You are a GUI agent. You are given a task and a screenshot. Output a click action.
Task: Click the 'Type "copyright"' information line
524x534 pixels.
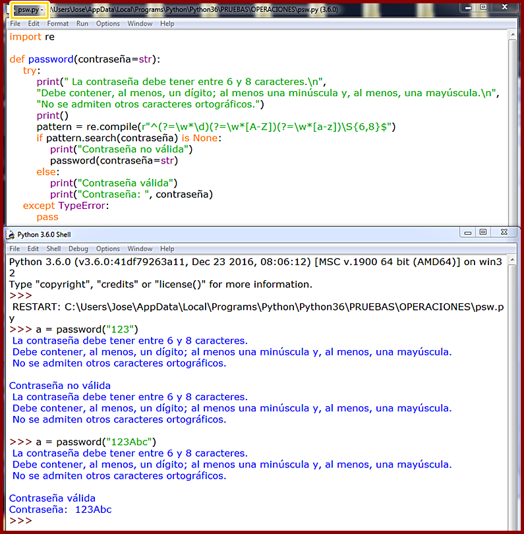point(161,284)
